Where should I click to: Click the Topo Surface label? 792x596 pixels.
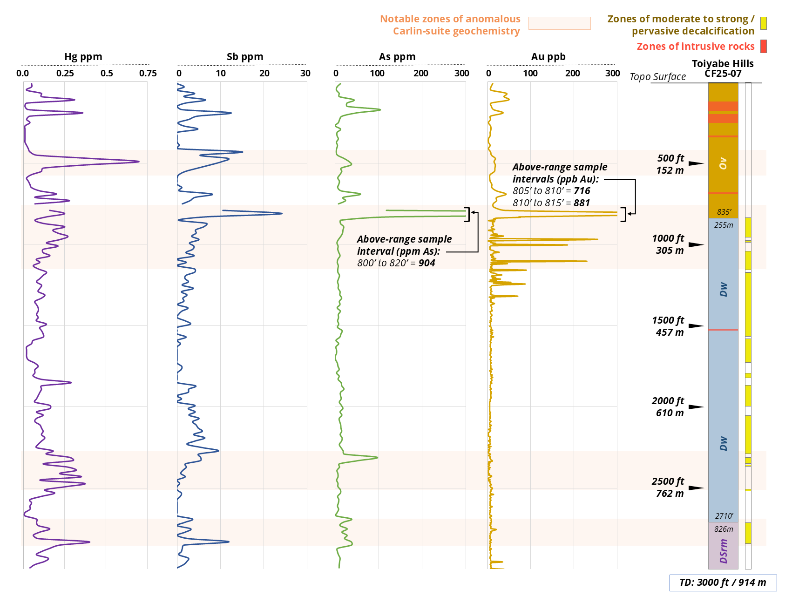click(657, 77)
